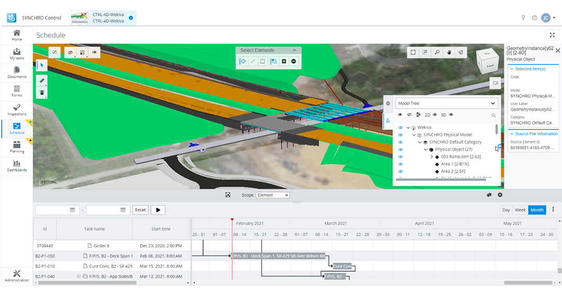Open the Scope Element dropdown

tap(272, 195)
